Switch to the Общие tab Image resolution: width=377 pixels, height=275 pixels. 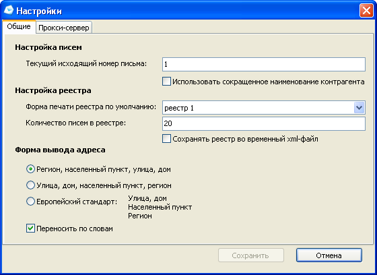click(19, 26)
